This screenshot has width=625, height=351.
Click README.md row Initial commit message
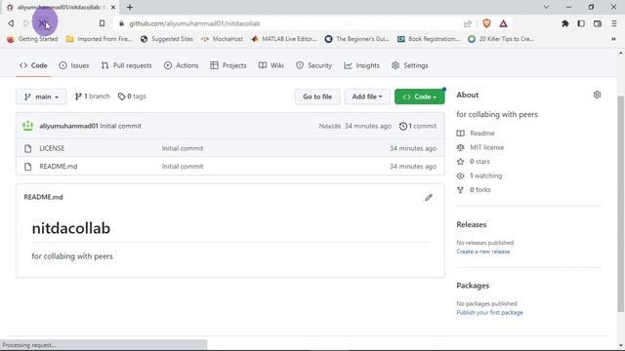183,167
